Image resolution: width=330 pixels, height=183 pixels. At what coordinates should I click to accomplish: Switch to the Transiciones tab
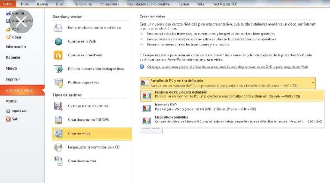(84, 4)
